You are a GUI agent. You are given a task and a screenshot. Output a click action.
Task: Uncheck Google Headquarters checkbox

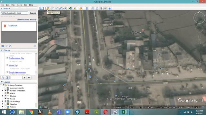click(7, 72)
